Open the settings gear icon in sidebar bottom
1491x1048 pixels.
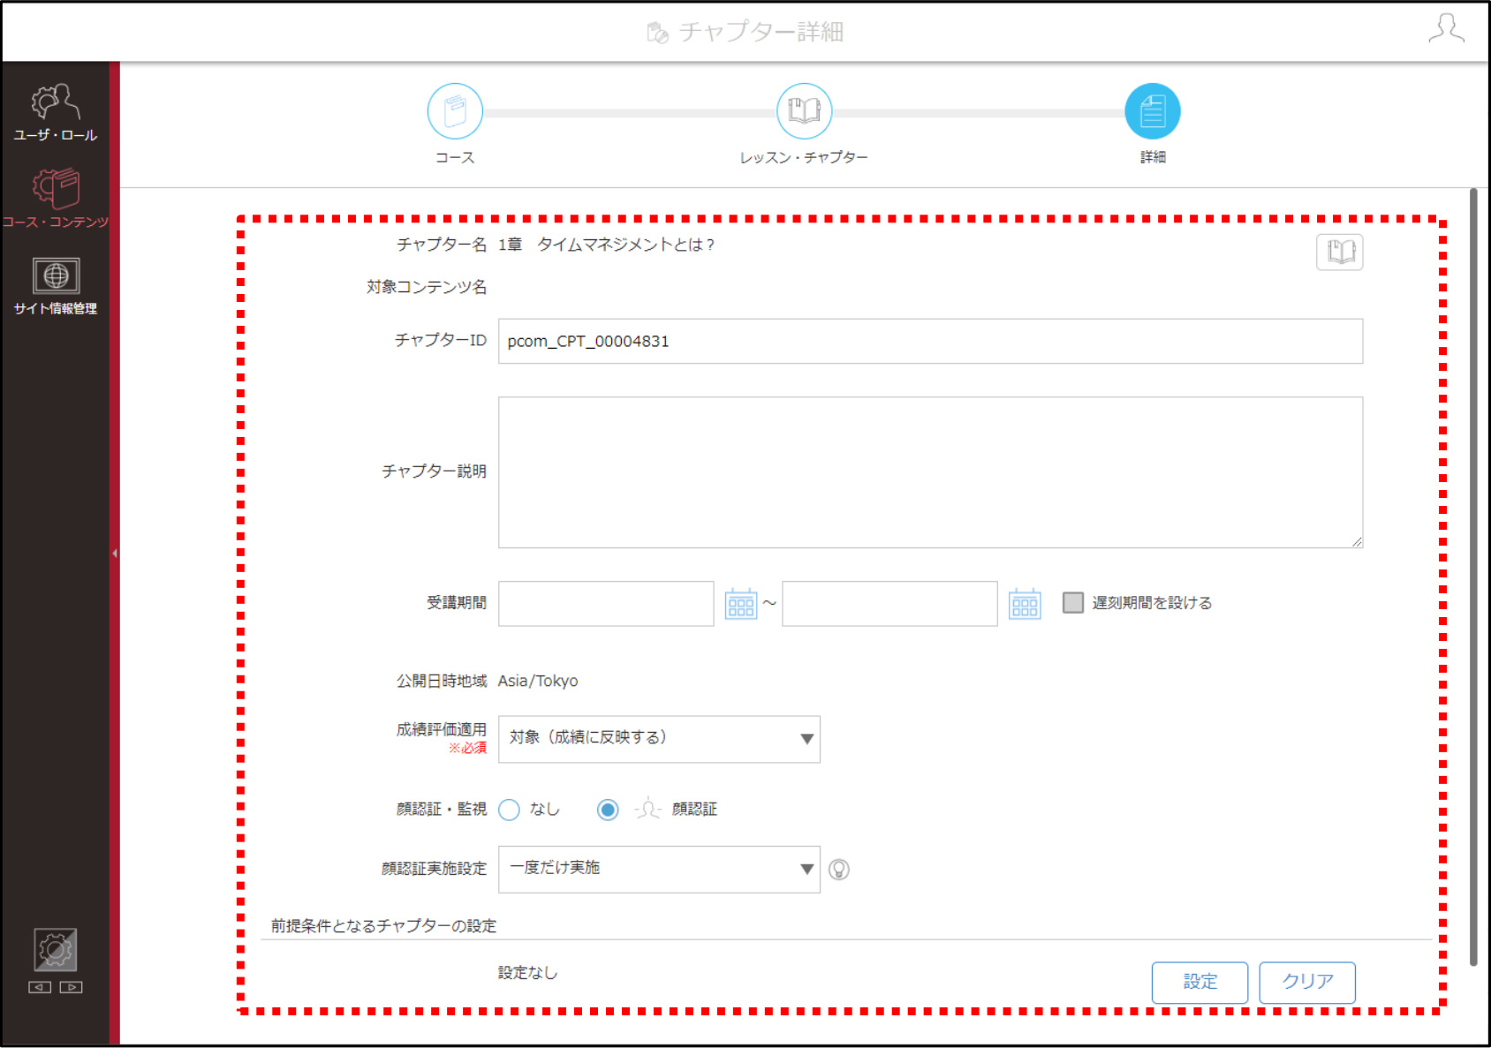[x=56, y=950]
